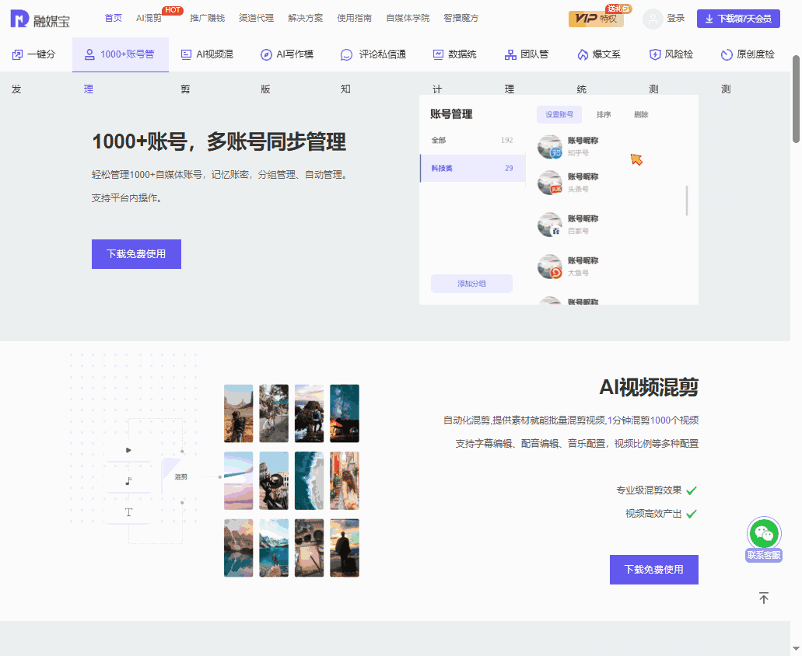Viewport: 802px width, 656px height.
Task: Click the flame icon for 爆文系统
Action: pyautogui.click(x=583, y=54)
